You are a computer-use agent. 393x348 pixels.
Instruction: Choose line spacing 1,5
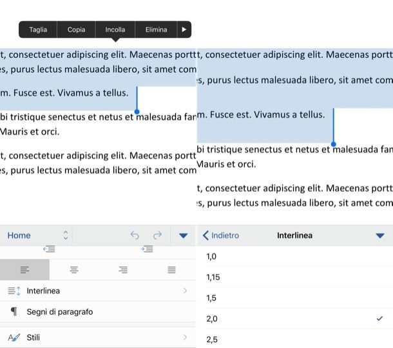[x=295, y=298]
